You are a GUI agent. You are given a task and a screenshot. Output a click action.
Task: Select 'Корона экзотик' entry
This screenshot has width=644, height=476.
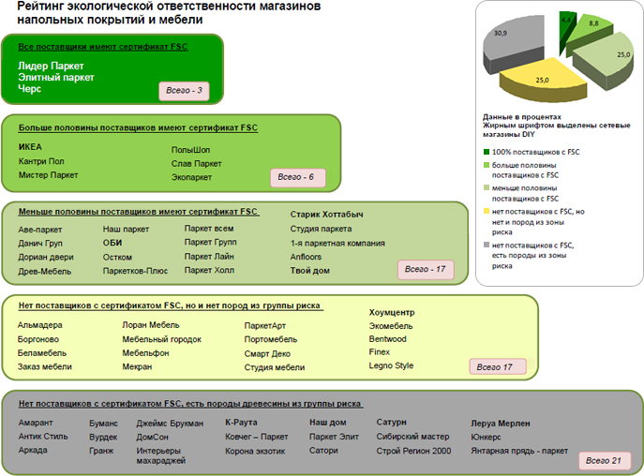(x=255, y=451)
